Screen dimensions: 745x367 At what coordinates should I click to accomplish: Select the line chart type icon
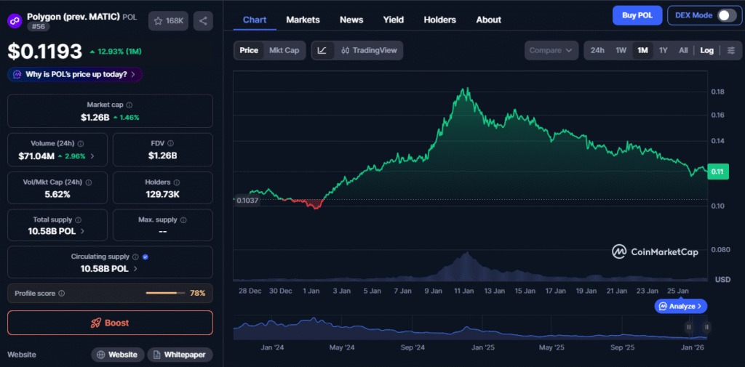pyautogui.click(x=322, y=50)
